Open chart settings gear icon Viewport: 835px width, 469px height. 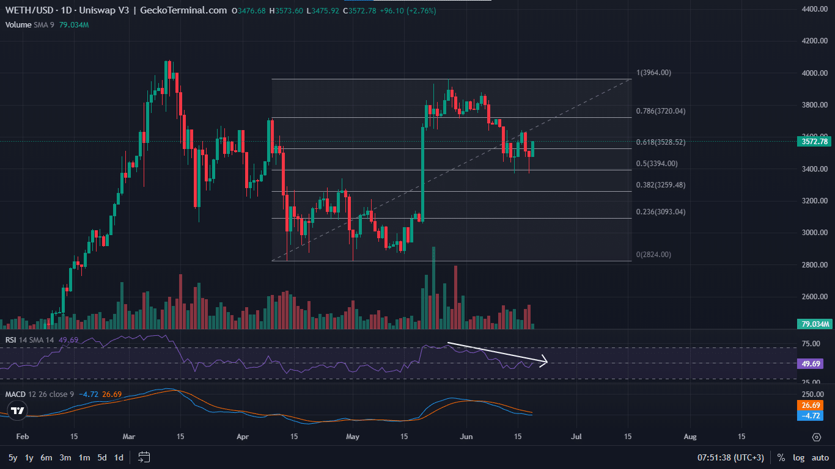pos(817,437)
